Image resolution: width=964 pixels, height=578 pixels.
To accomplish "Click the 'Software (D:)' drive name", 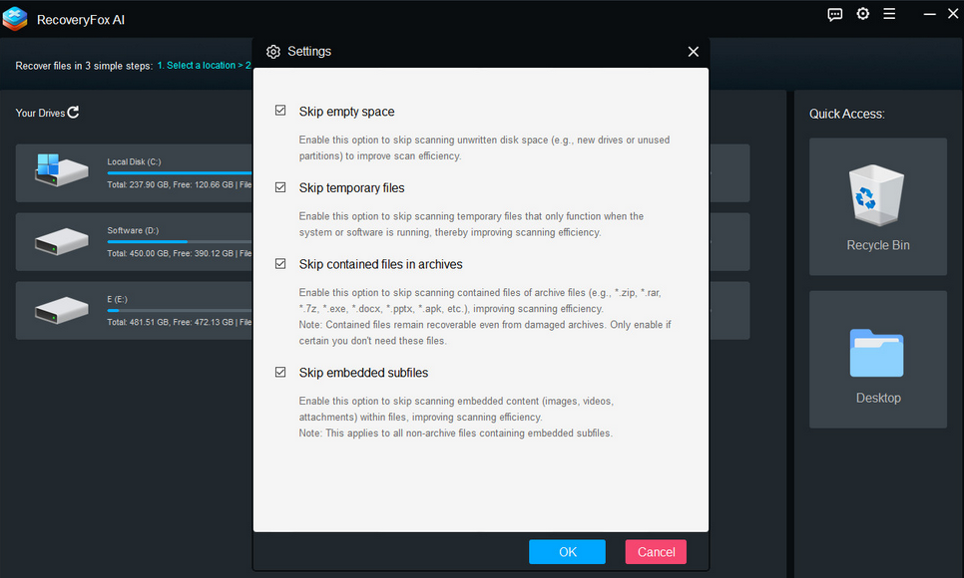I will pyautogui.click(x=133, y=230).
